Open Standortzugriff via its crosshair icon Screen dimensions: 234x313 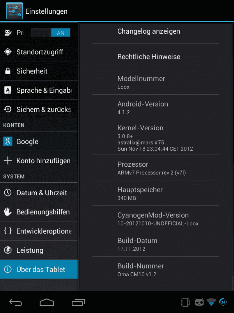tap(8, 52)
